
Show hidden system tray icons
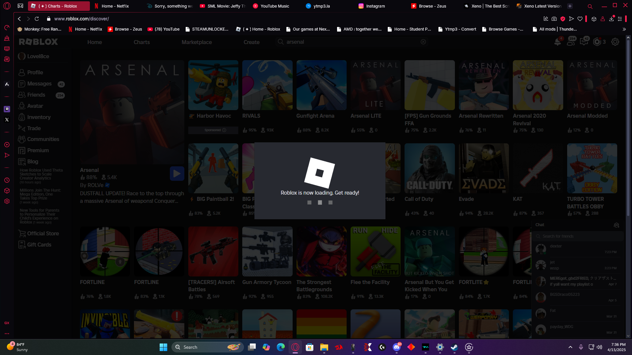tap(570, 347)
